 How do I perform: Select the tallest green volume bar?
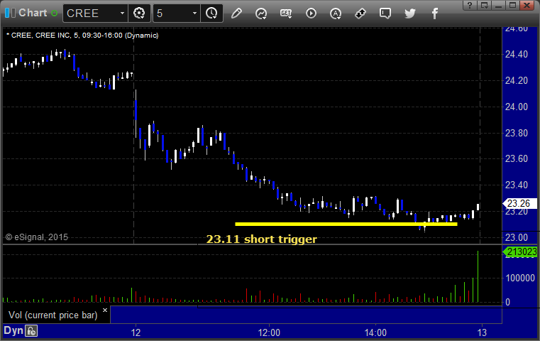pos(478,276)
